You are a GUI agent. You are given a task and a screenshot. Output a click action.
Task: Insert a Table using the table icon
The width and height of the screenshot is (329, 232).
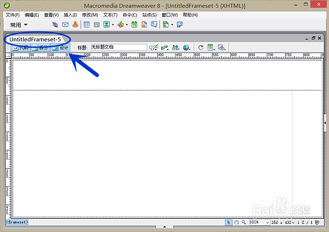coord(86,24)
